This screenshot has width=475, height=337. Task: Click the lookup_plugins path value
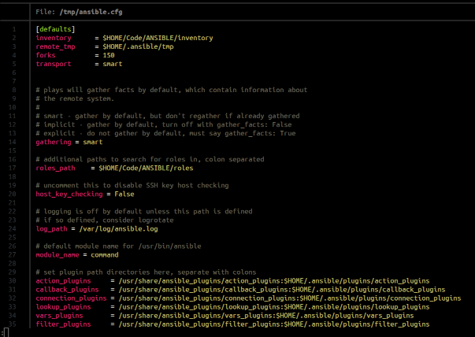click(274, 307)
